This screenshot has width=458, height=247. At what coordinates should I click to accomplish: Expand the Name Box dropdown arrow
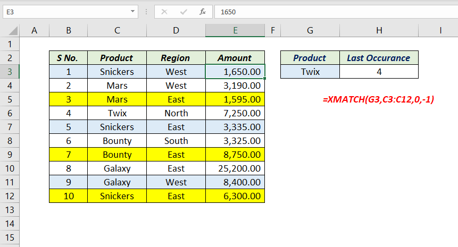click(x=132, y=12)
